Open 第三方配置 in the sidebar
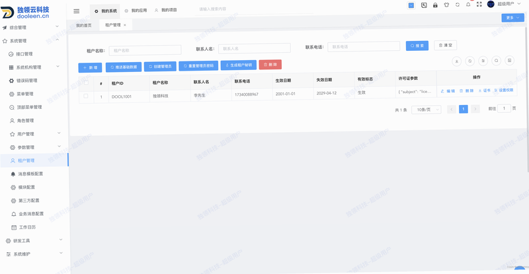This screenshot has height=274, width=529. coord(28,201)
